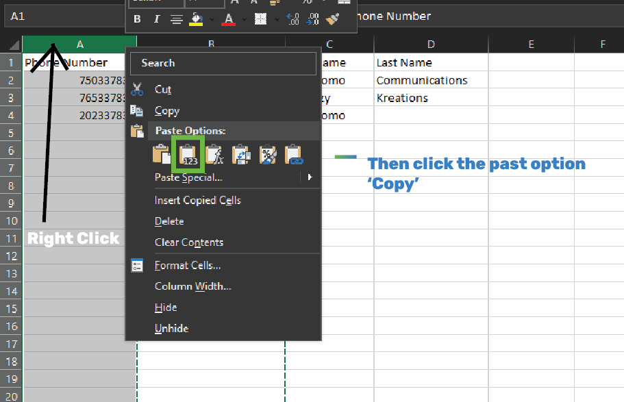Click the center align icon
Viewport: 624px width, 402px height.
coord(176,18)
